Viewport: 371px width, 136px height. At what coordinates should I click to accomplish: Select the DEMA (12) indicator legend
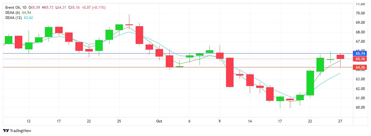coord(14,17)
